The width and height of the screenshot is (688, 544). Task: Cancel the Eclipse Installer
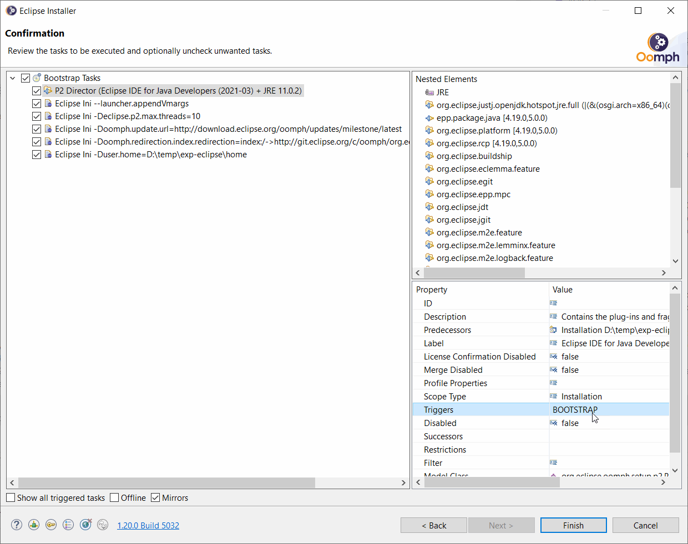click(x=646, y=525)
